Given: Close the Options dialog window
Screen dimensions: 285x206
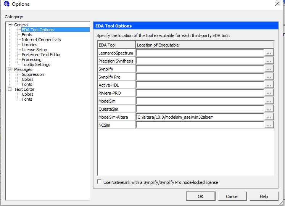Looking at the screenshot, I should (277, 4).
